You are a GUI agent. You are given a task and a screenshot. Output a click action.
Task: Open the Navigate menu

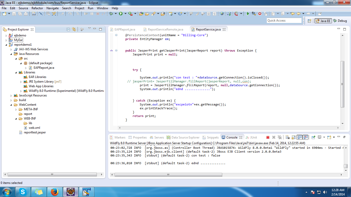tap(52, 8)
